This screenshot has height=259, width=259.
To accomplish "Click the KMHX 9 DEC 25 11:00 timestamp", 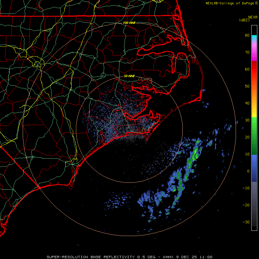I will click(188, 257).
